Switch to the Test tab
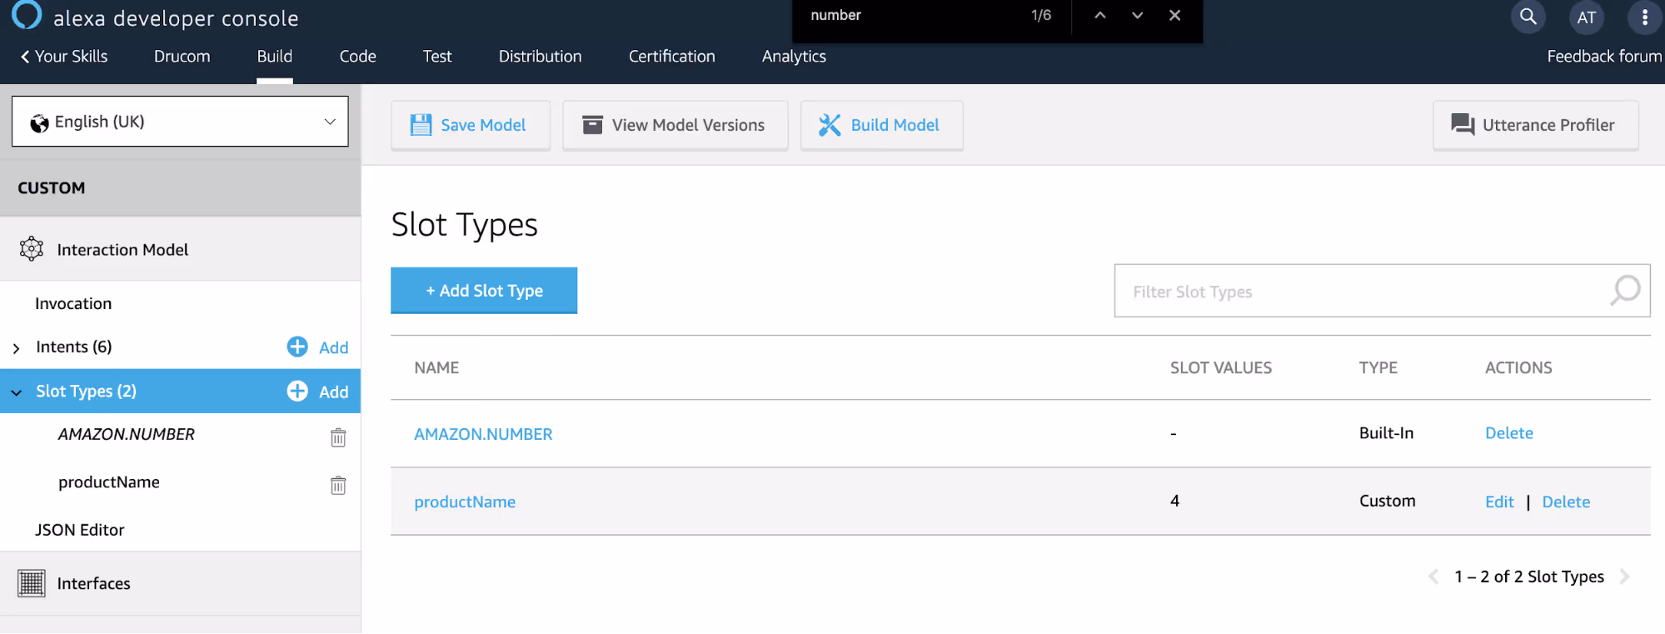This screenshot has width=1665, height=634. [x=437, y=56]
